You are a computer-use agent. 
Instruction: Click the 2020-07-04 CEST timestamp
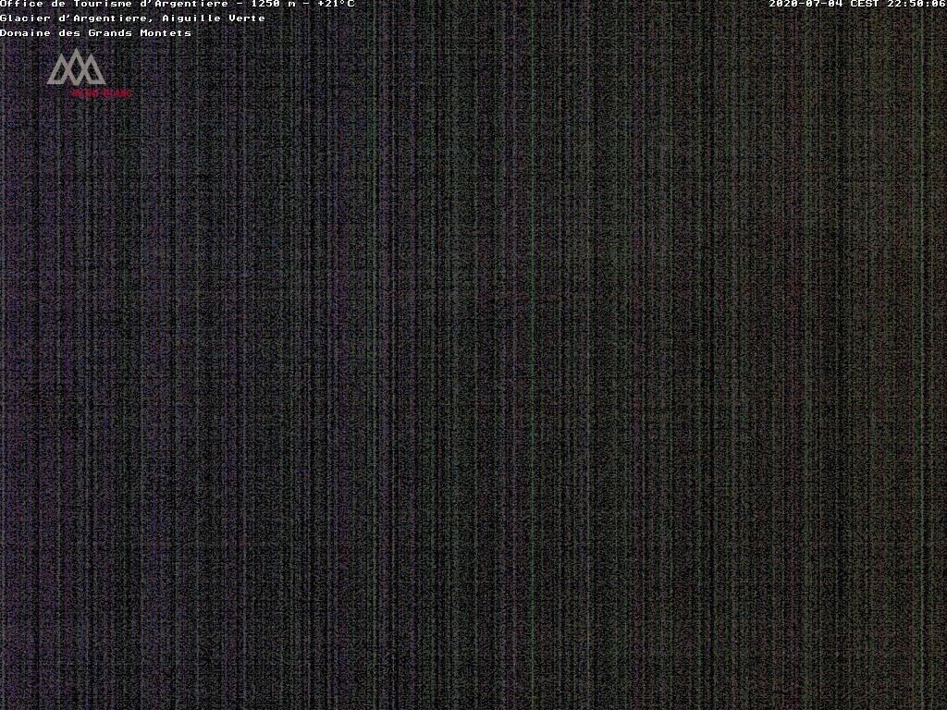[857, 5]
